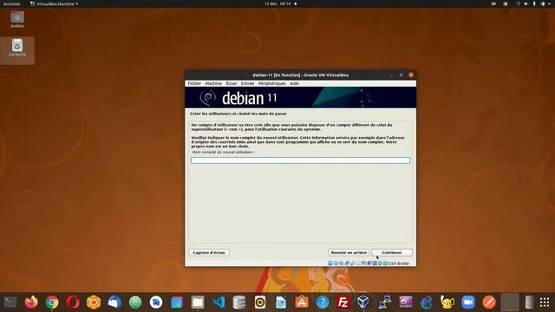555x312 pixels.
Task: Click the VirtualBox cube icon in dock
Action: click(363, 302)
